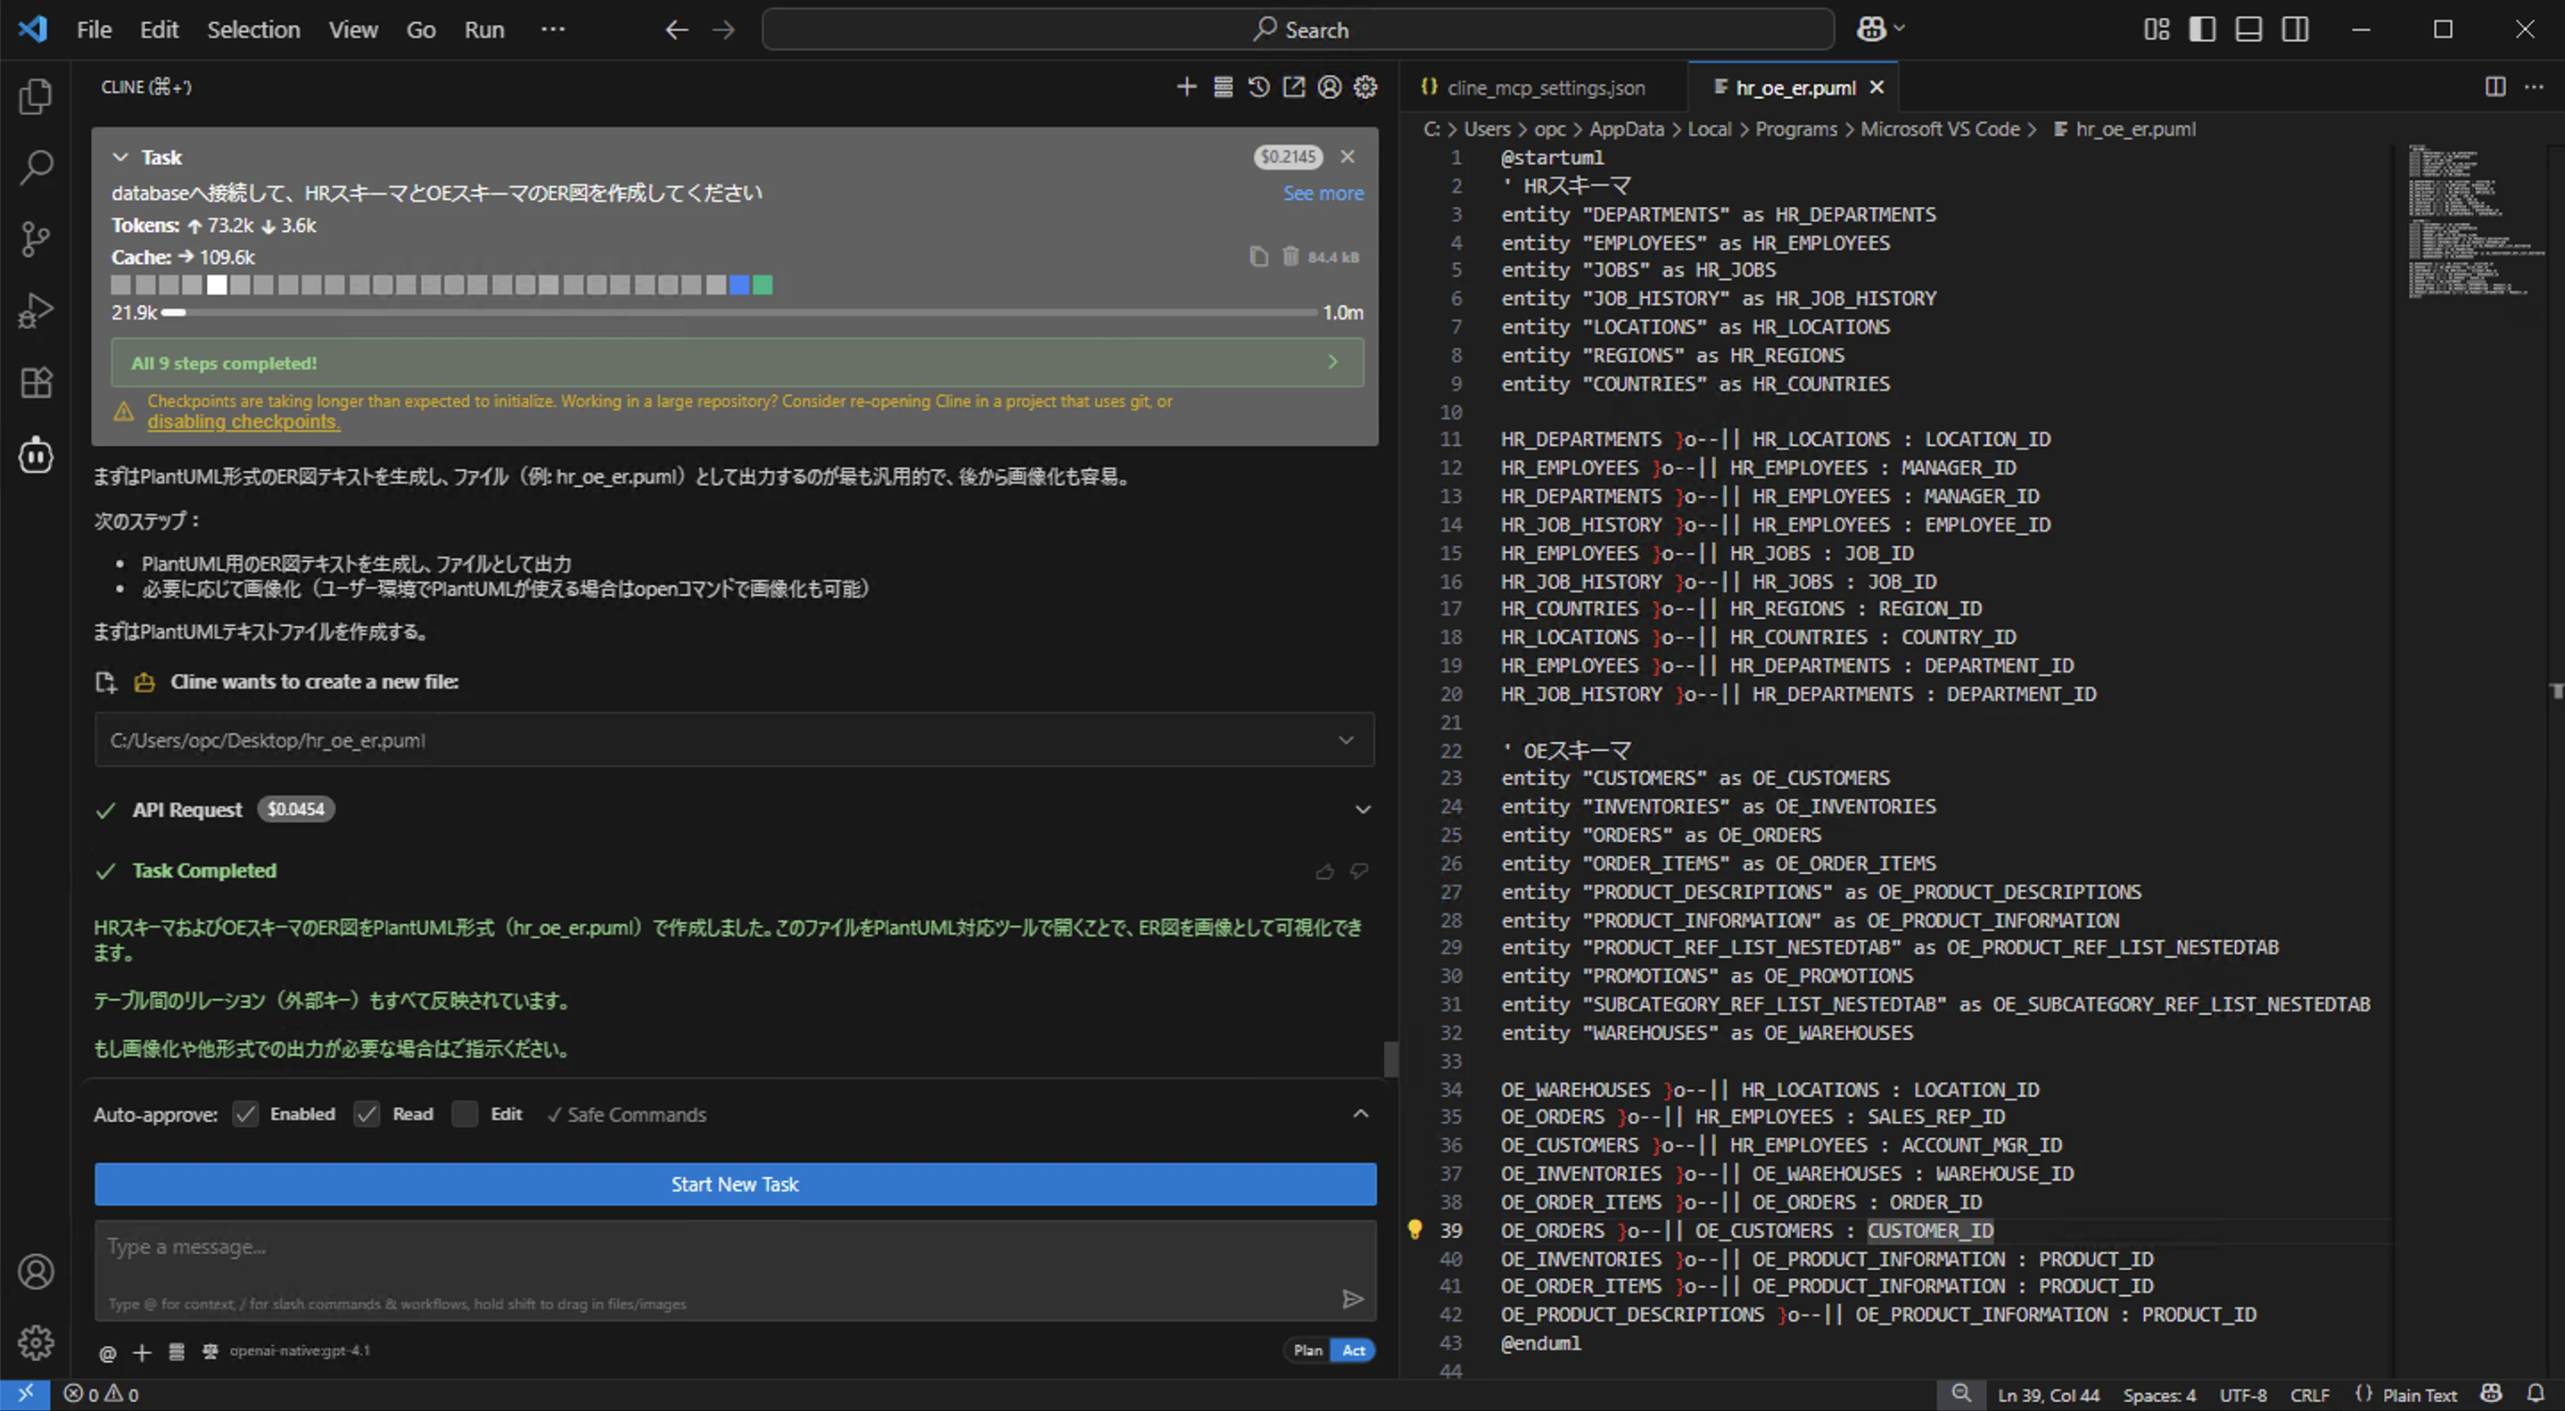Toggle Auto-approve Enabled checkbox

[x=245, y=1114]
